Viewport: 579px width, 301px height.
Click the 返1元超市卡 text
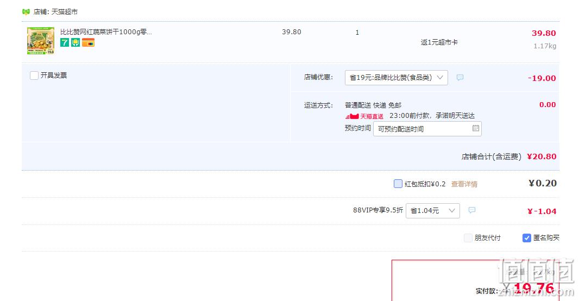[439, 42]
